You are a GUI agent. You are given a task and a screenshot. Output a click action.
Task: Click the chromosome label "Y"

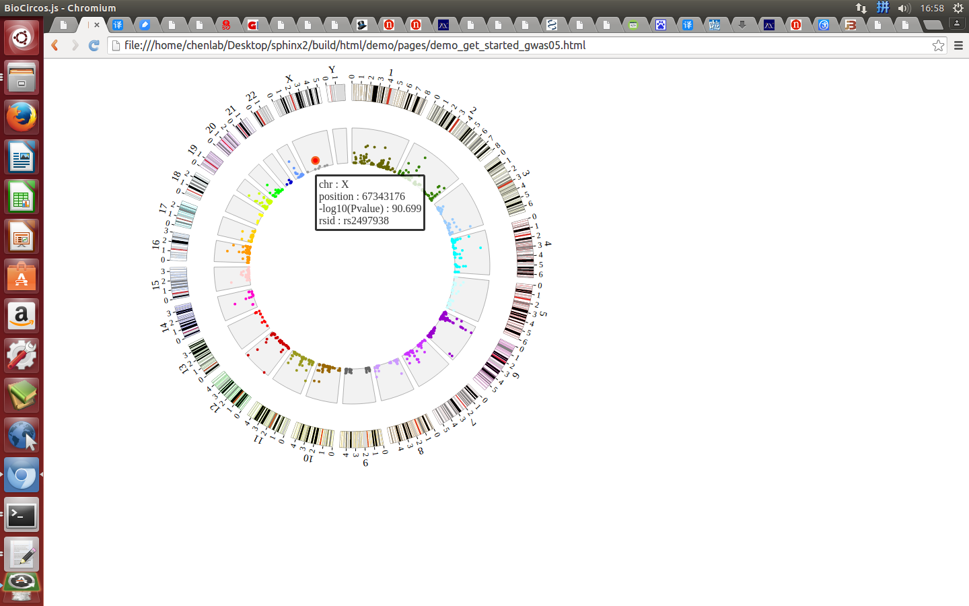332,69
